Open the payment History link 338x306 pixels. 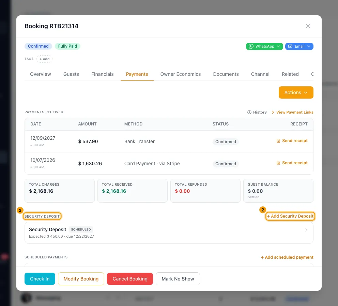[257, 112]
